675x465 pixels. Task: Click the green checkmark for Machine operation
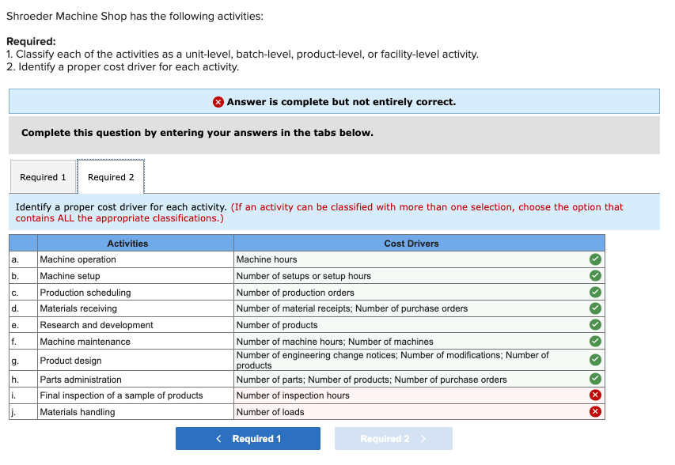pos(594,259)
